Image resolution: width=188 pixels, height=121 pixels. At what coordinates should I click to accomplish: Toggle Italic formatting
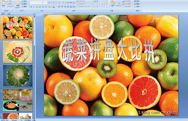coord(34,7)
